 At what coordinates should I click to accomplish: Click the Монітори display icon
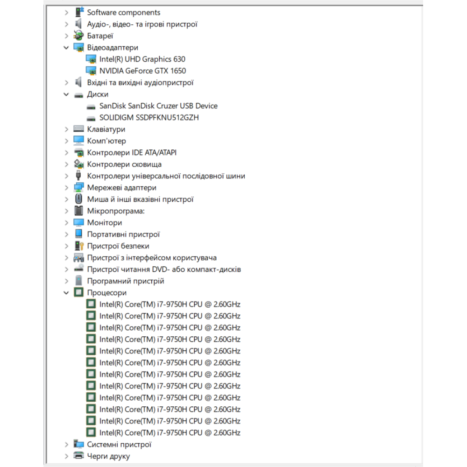click(x=79, y=222)
